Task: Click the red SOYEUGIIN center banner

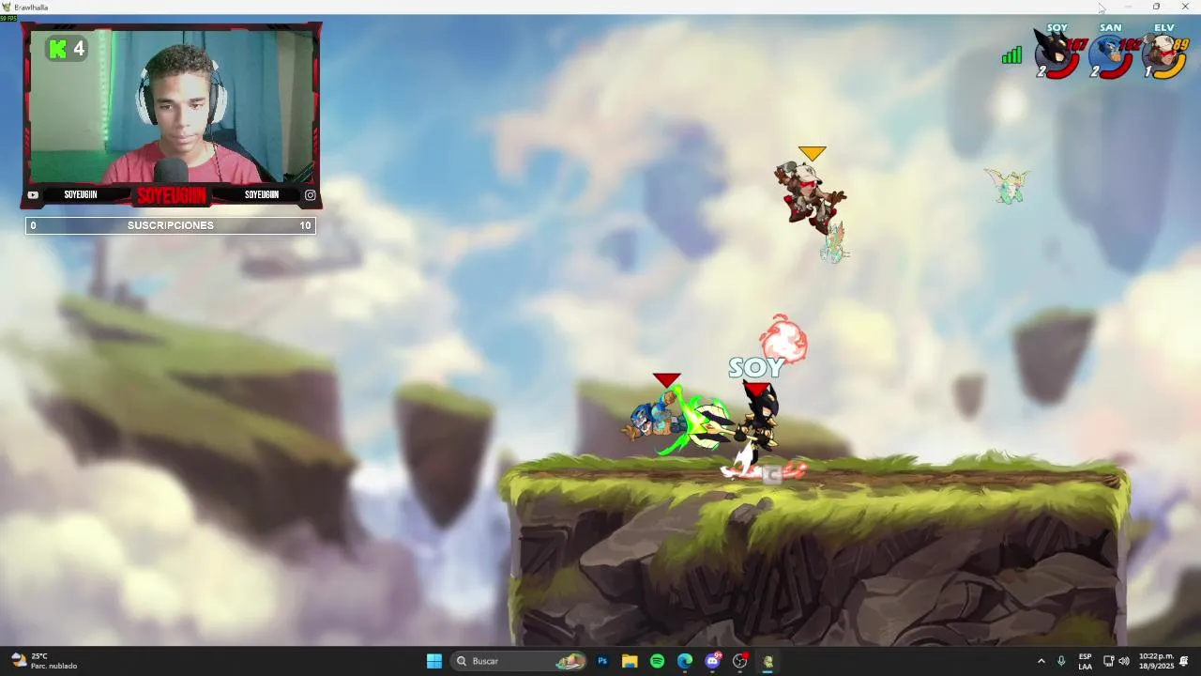Action: [x=172, y=195]
